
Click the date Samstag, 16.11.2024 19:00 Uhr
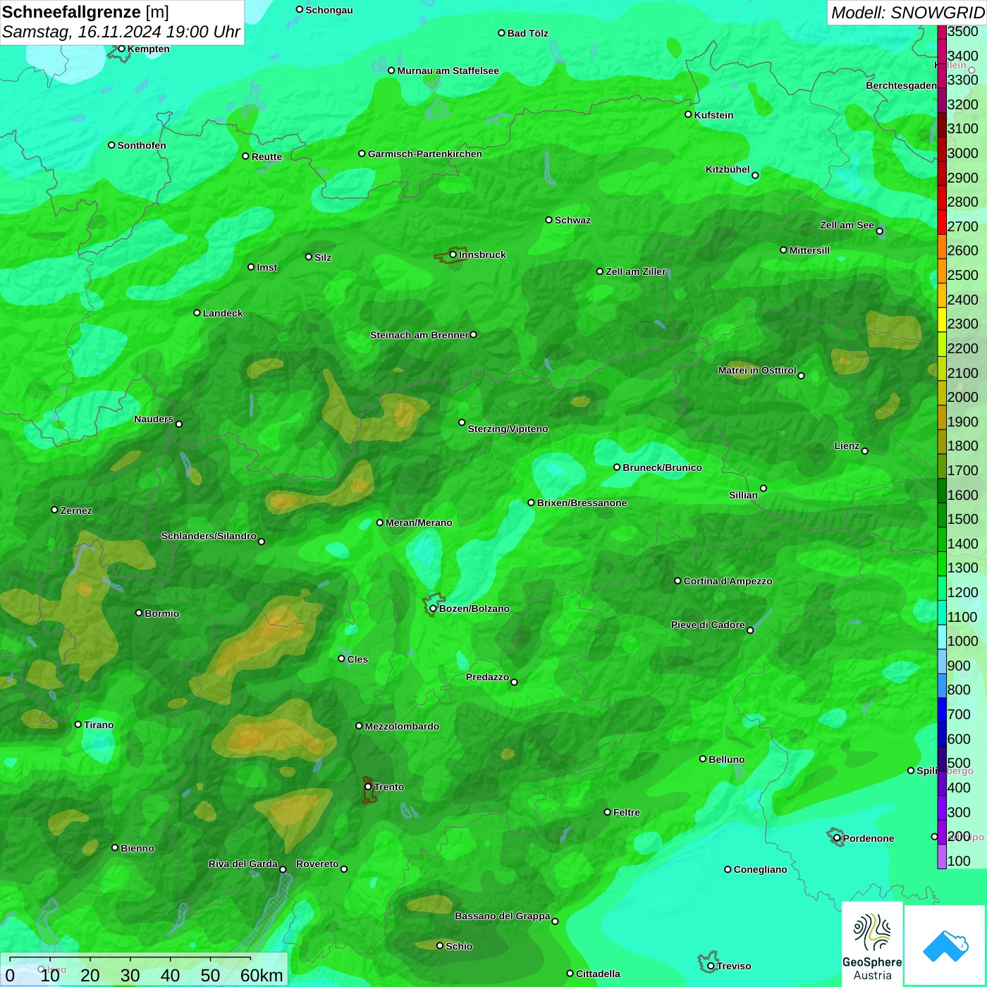point(121,32)
